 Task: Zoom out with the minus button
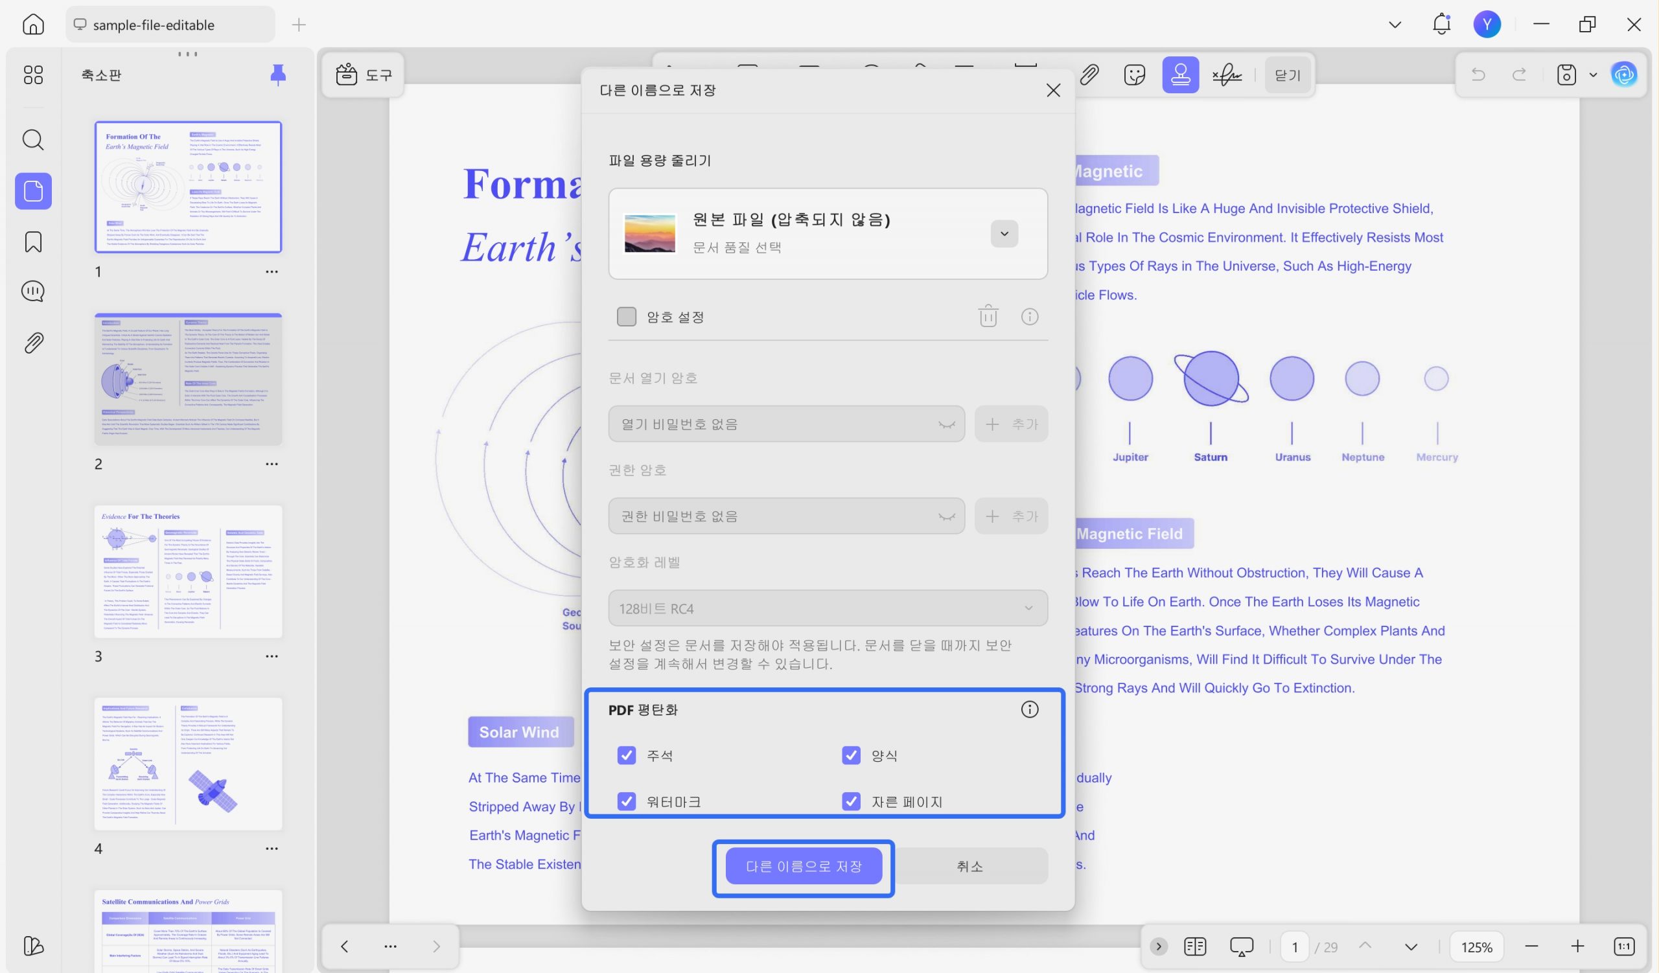[x=1531, y=946]
